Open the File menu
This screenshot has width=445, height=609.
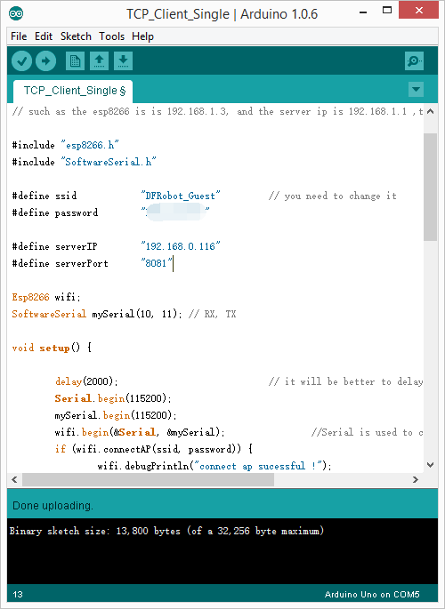[x=19, y=36]
